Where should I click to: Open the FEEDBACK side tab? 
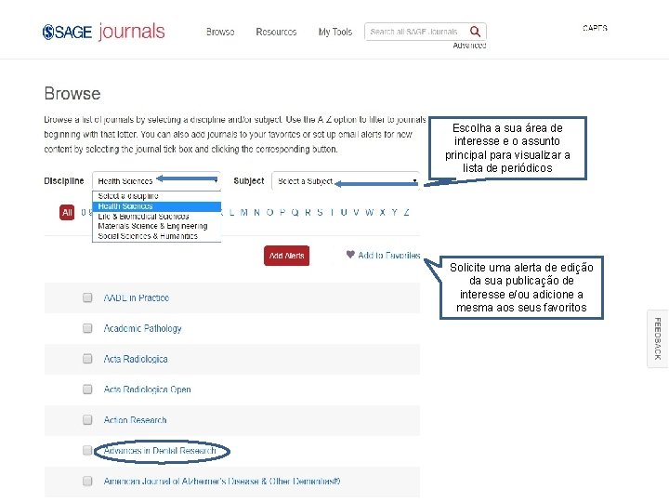coord(658,338)
